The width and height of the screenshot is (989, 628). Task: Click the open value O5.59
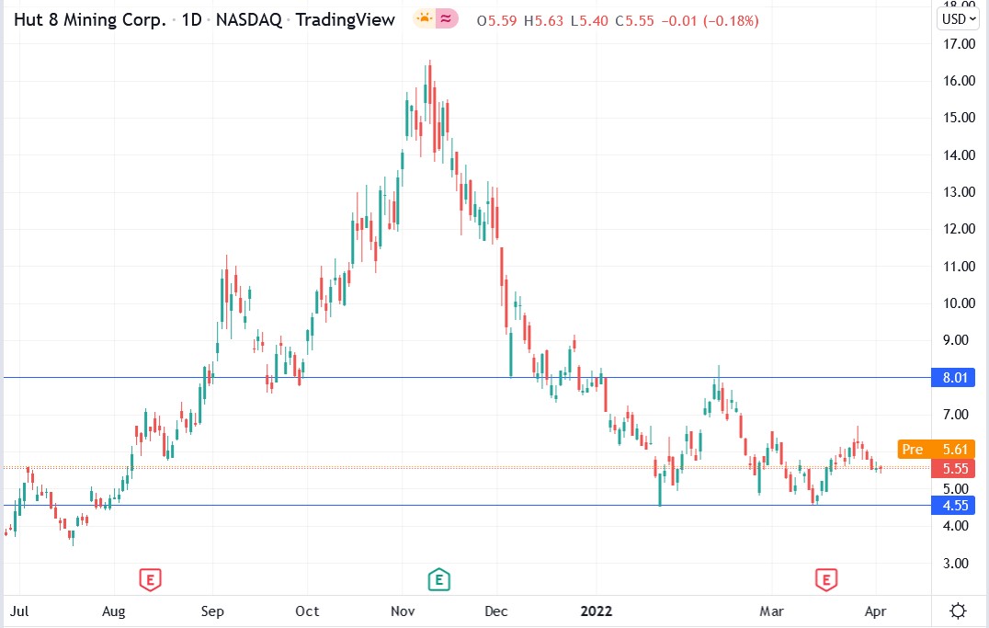tap(497, 21)
